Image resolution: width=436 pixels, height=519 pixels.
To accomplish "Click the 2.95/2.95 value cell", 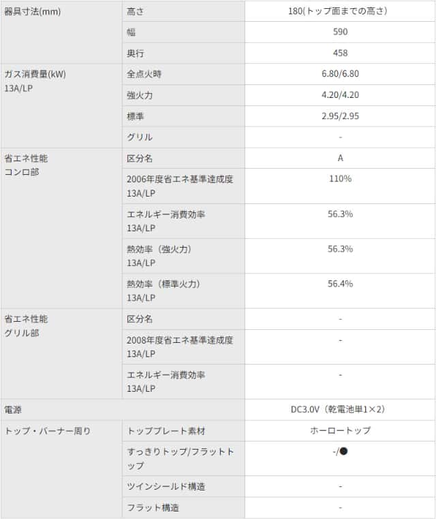I will pyautogui.click(x=340, y=116).
